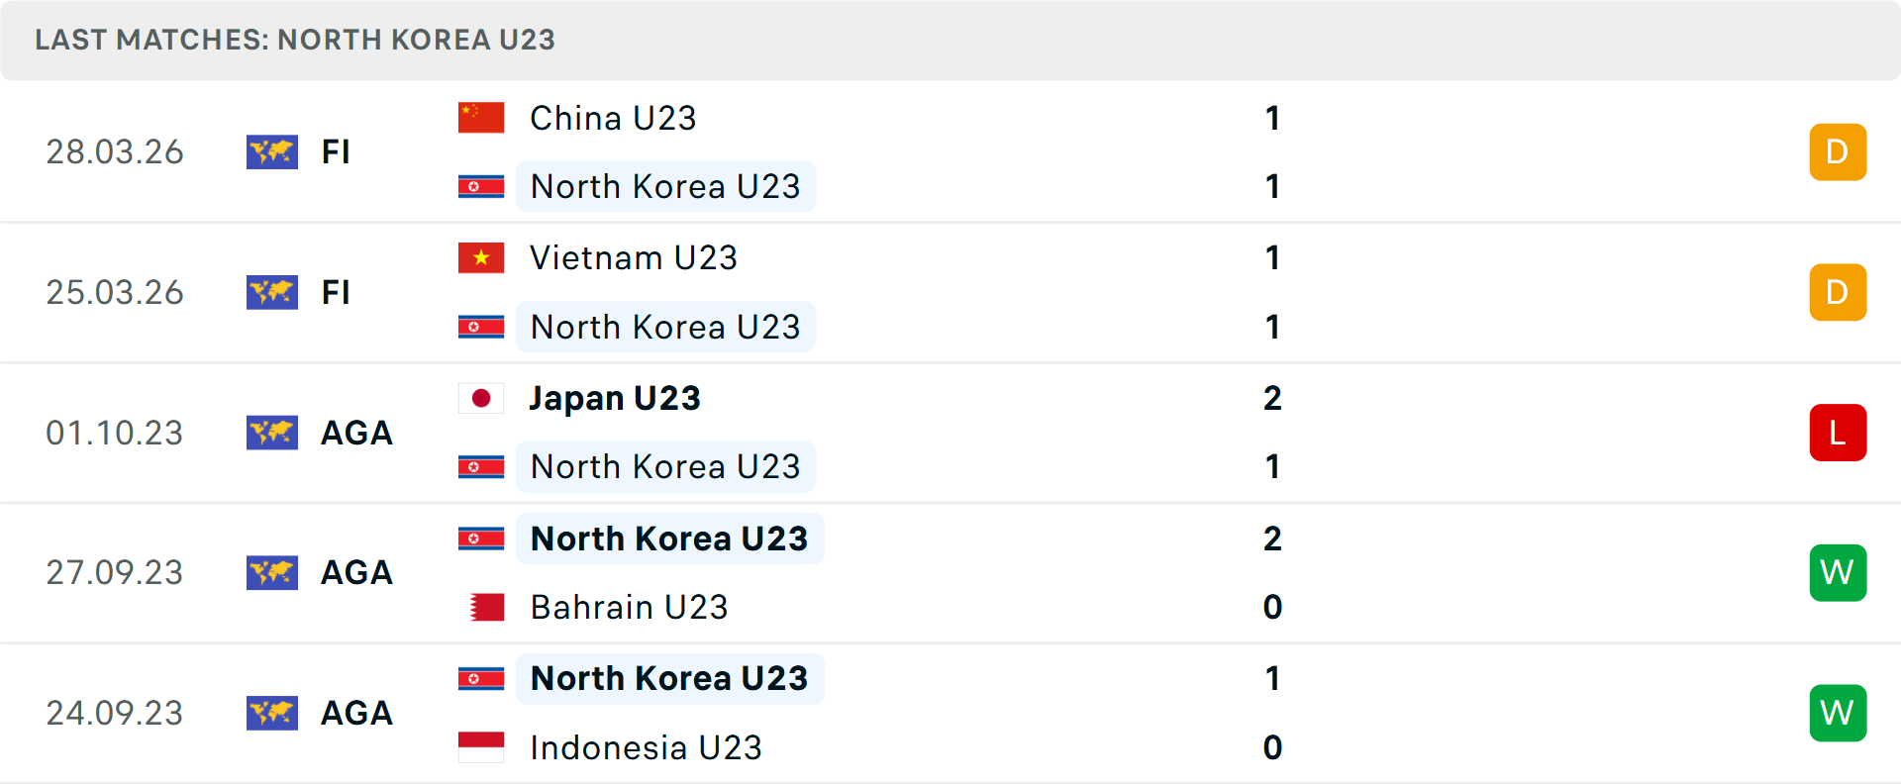Click the 24.09.23 match date
This screenshot has width=1901, height=784.
coord(115,713)
